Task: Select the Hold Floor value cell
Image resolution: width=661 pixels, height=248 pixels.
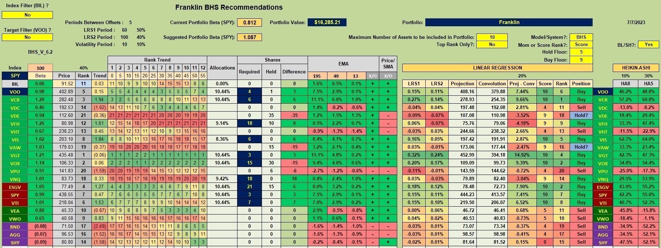Action: coord(581,52)
